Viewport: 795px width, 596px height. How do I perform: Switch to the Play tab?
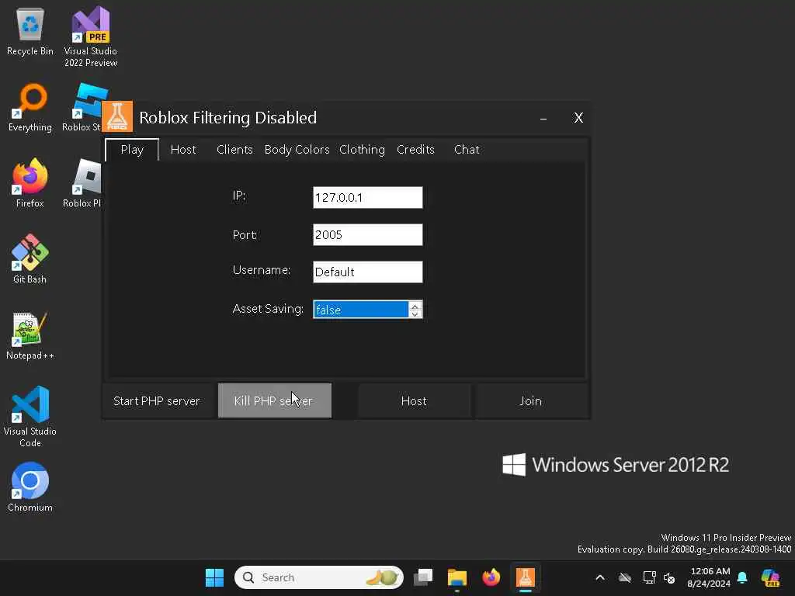[132, 150]
